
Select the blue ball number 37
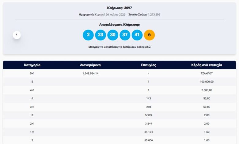pyautogui.click(x=125, y=35)
